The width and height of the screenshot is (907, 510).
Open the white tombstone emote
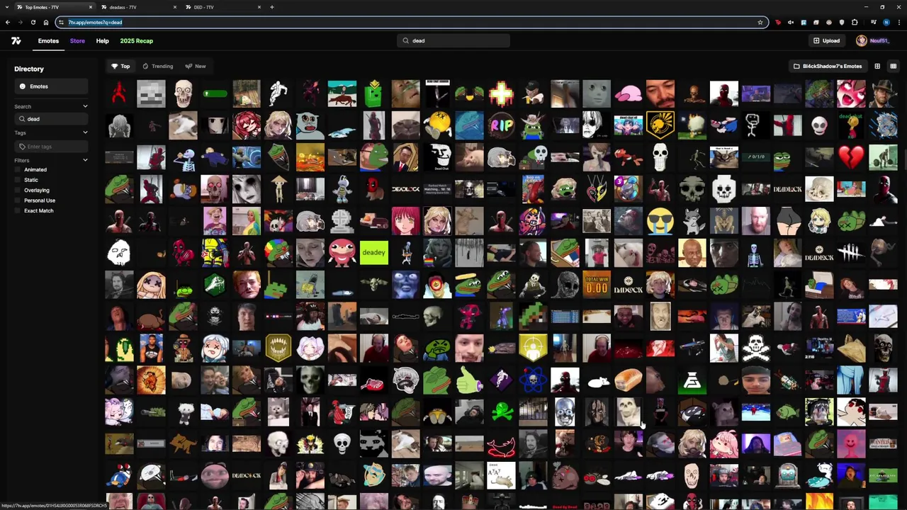click(x=342, y=221)
